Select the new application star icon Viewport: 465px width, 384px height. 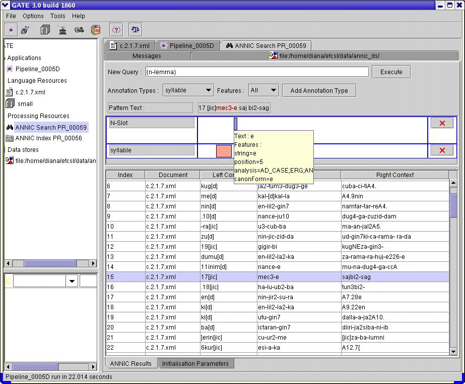click(x=11, y=29)
